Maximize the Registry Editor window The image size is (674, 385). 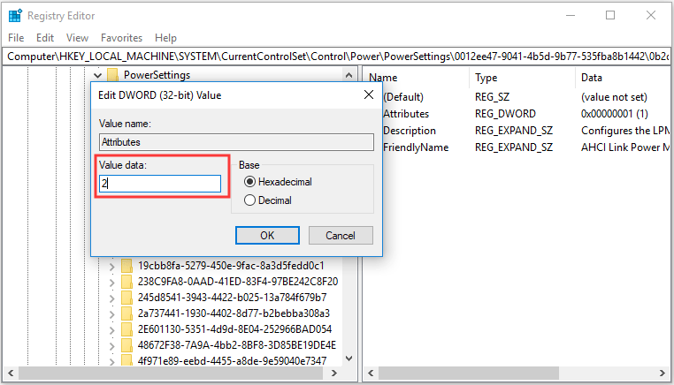click(x=610, y=15)
